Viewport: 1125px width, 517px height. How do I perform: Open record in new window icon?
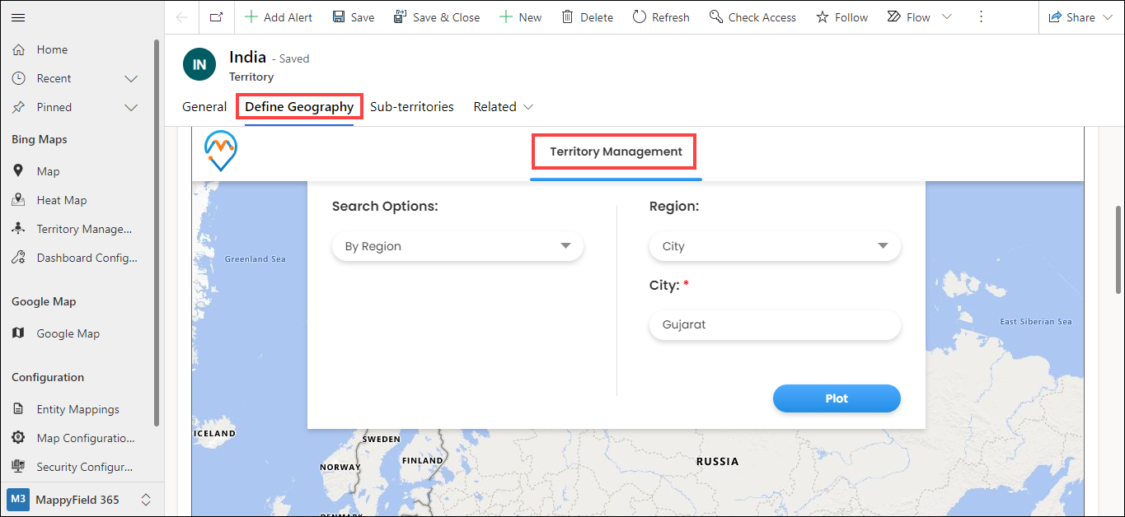(216, 17)
